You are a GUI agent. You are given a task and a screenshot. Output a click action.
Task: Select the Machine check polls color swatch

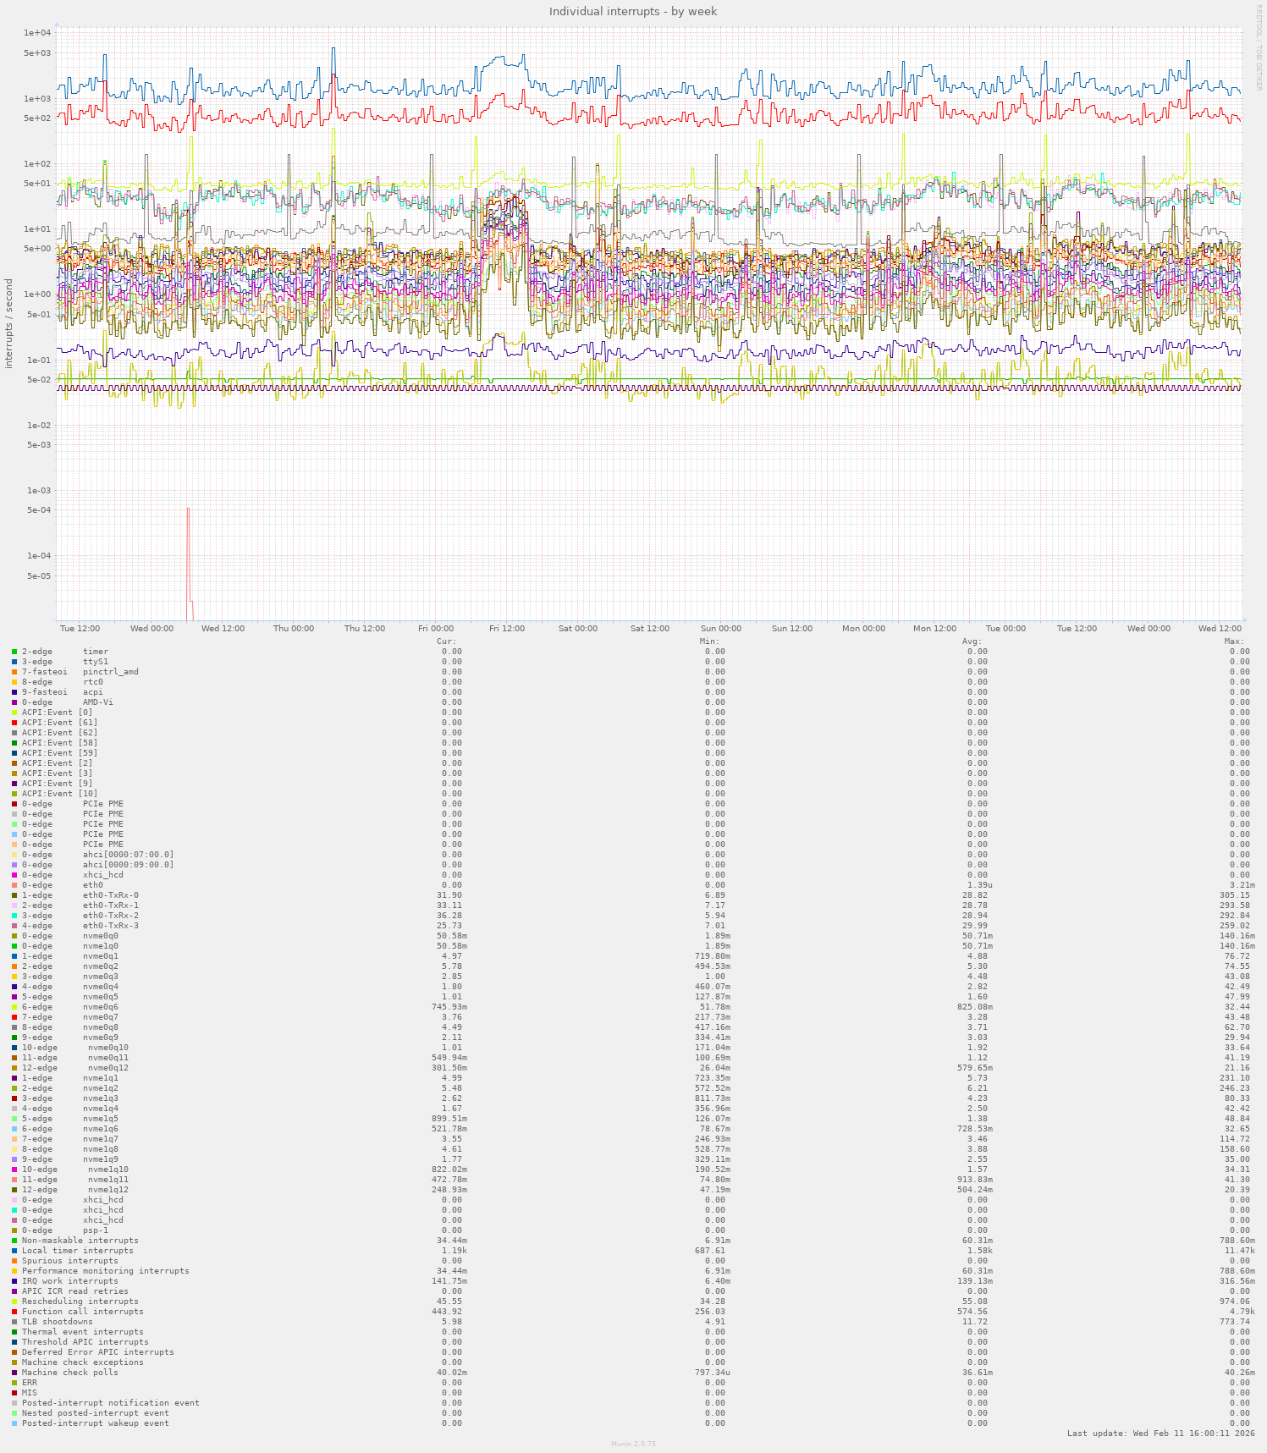coord(14,1373)
